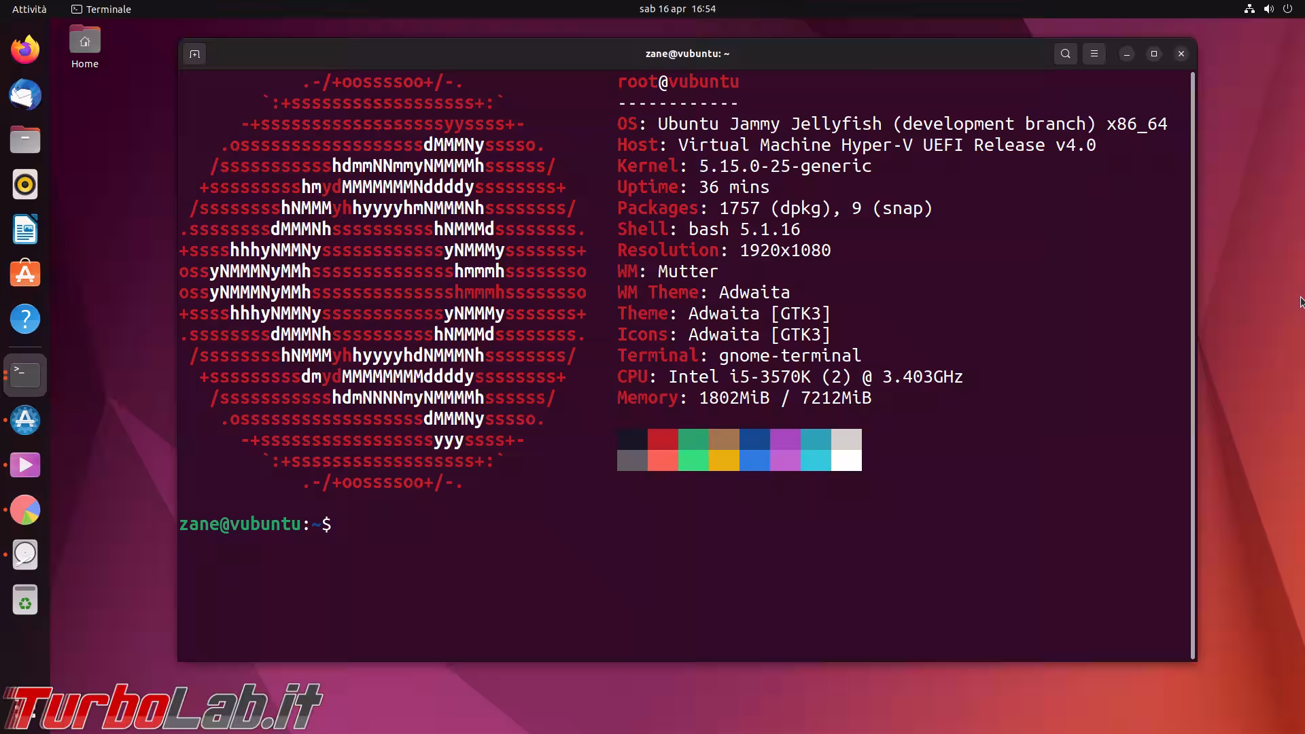Screen dimensions: 1305x734
Task: Open Software Updater in dock
Action: [25, 420]
